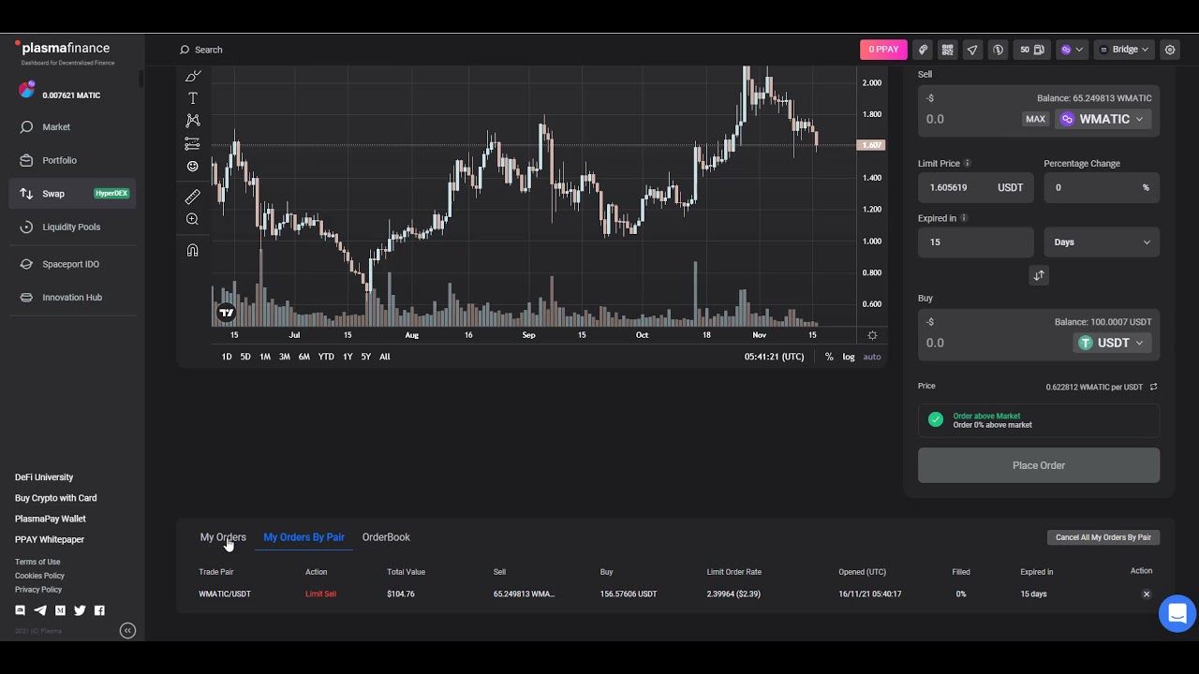The height and width of the screenshot is (674, 1199).
Task: Invert the price rate next to WMATIC per USDT
Action: click(1153, 387)
